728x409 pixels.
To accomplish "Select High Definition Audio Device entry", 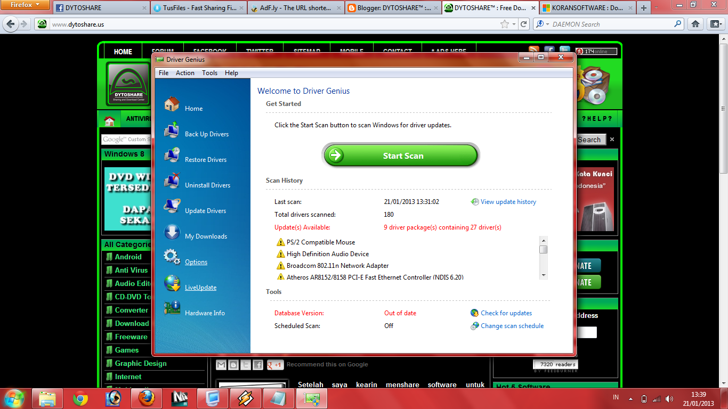I will pos(328,254).
